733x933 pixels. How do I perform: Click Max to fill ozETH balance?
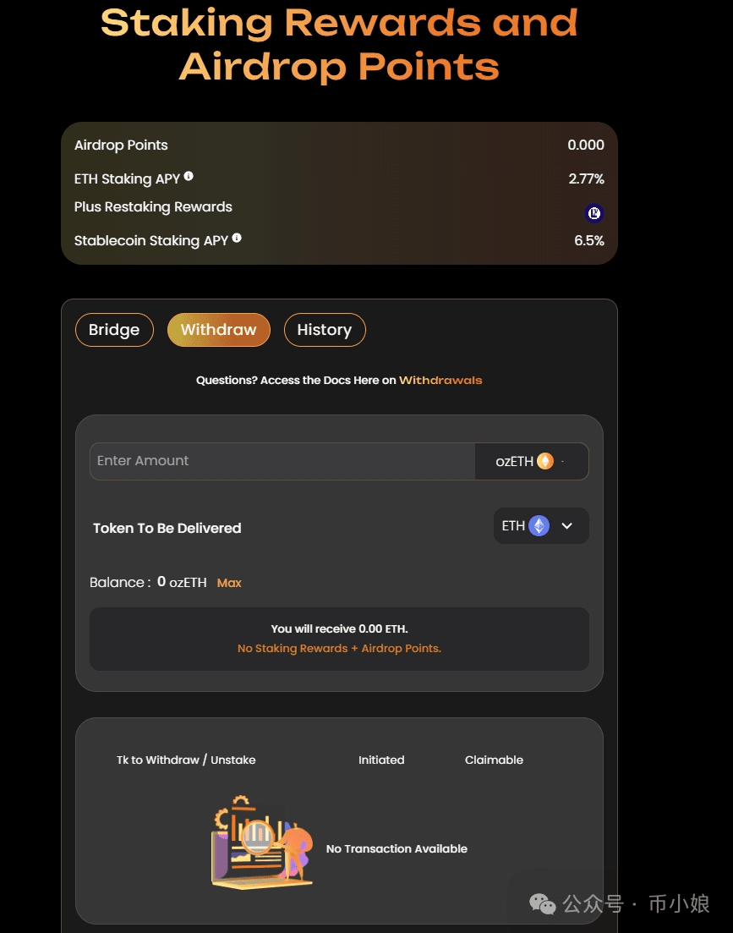[229, 583]
